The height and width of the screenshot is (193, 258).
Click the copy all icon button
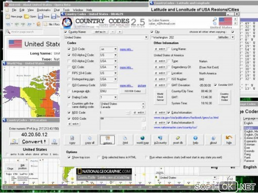(x=90, y=140)
